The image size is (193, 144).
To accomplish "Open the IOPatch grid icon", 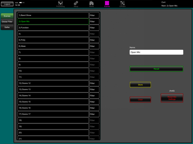I will click(122, 3).
